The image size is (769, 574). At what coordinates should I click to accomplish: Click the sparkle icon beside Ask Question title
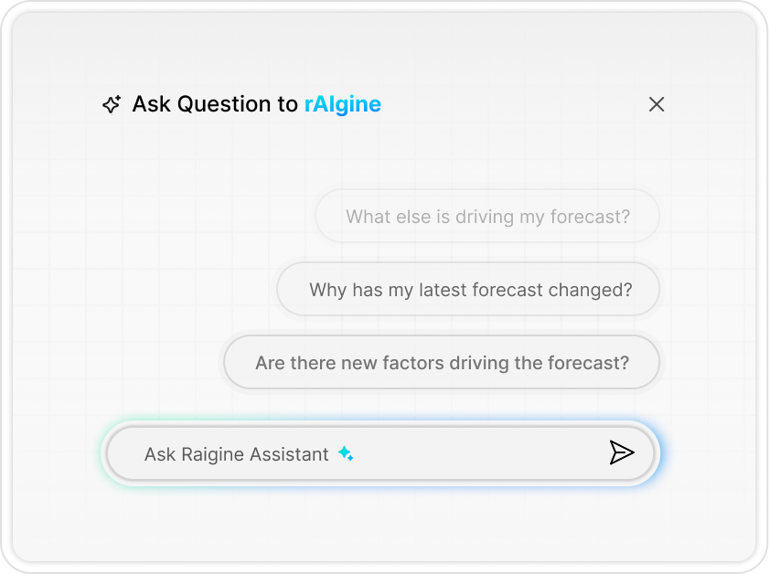click(112, 104)
